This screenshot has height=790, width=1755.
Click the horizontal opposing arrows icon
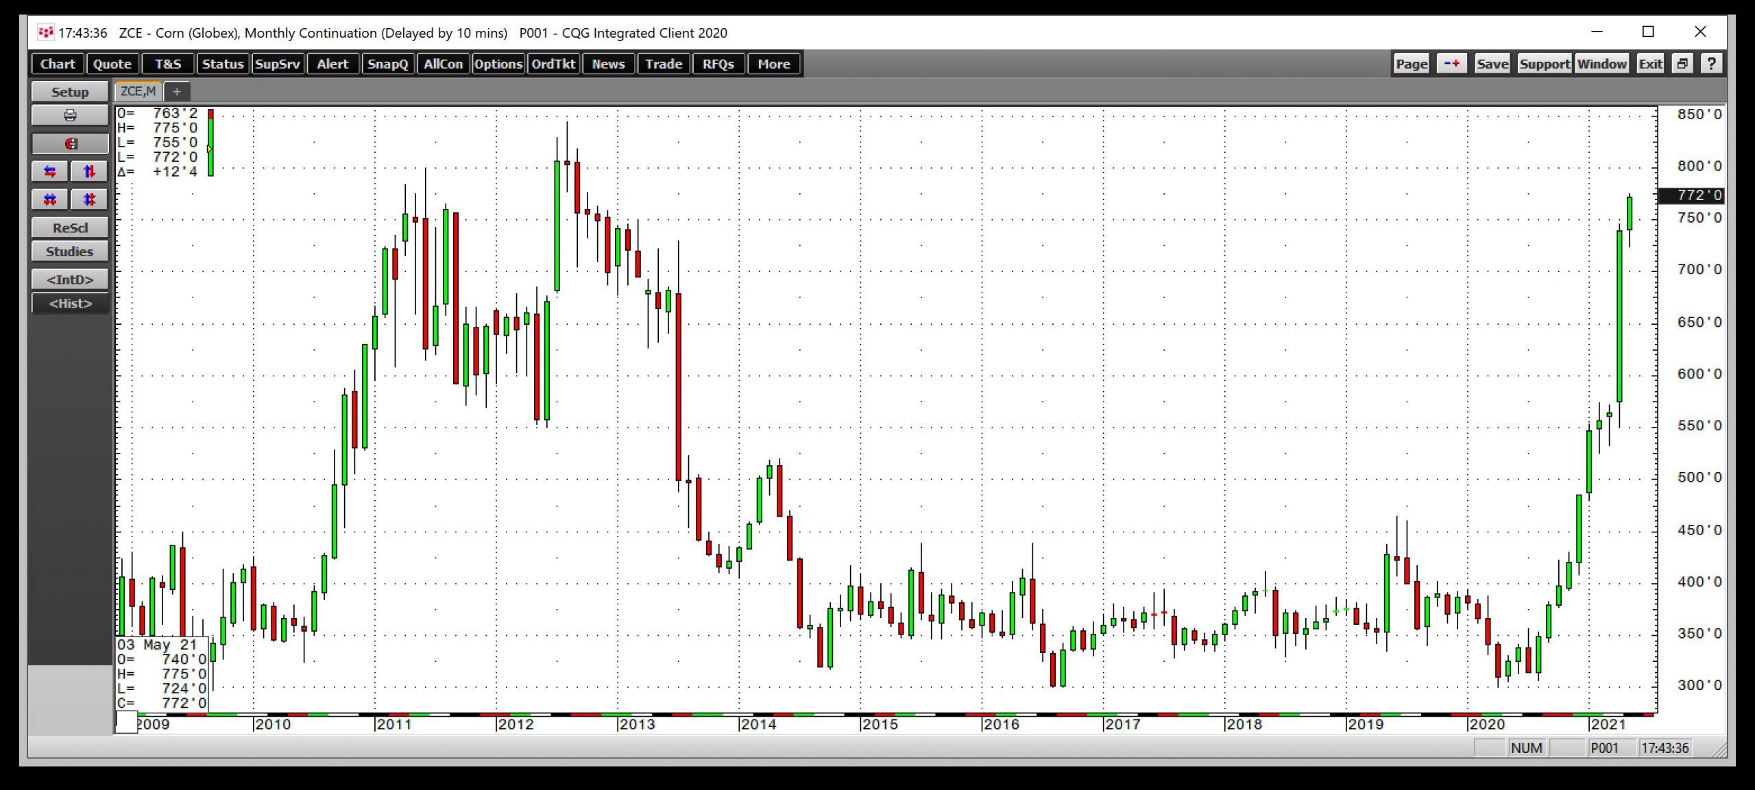pos(50,171)
